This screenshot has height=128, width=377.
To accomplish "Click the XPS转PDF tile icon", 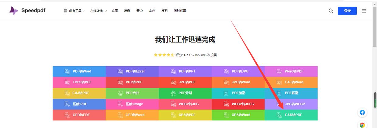I will (173, 115).
